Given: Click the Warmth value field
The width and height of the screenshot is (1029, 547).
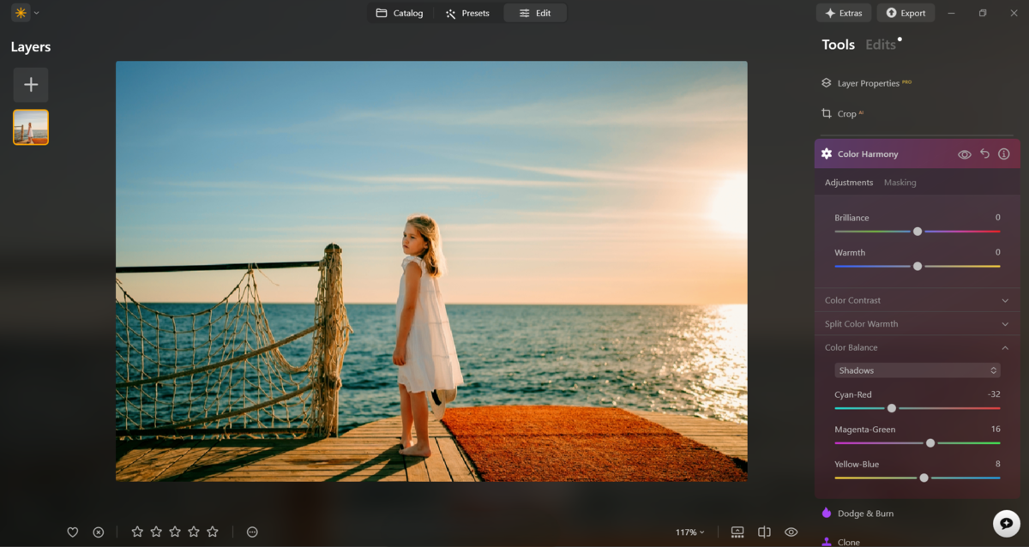Looking at the screenshot, I should (998, 253).
